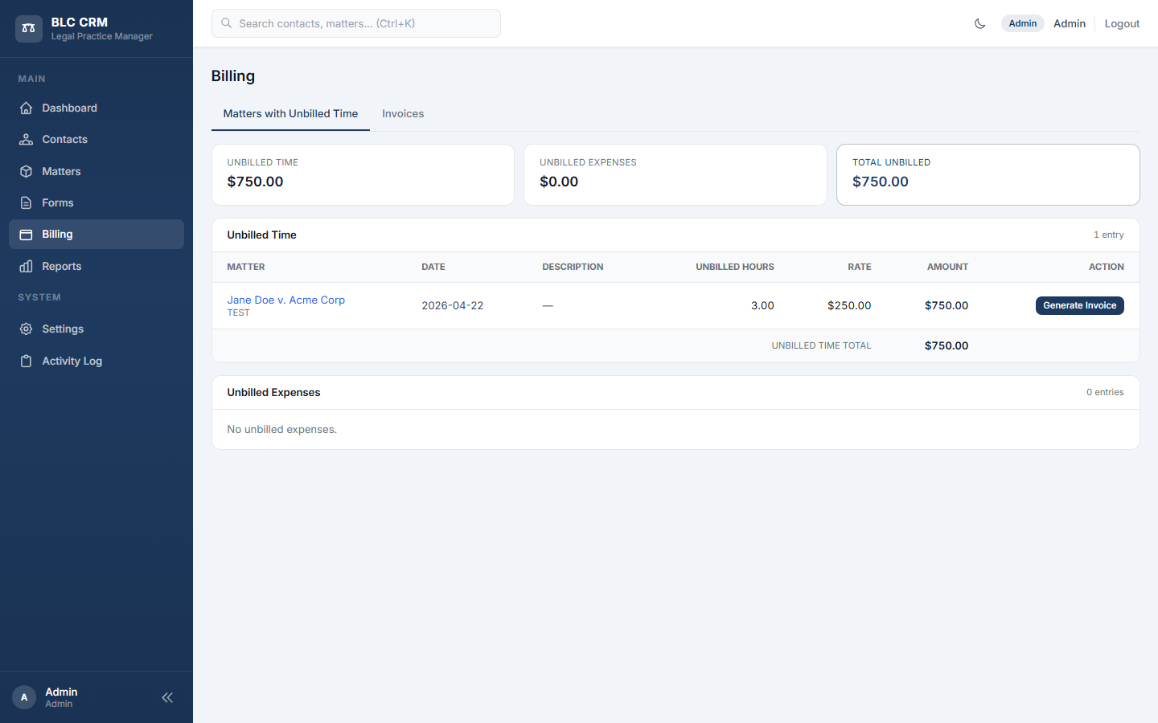Screen dimensions: 1158x723
Task: Focus the Search contacts, matters field
Action: 356,23
